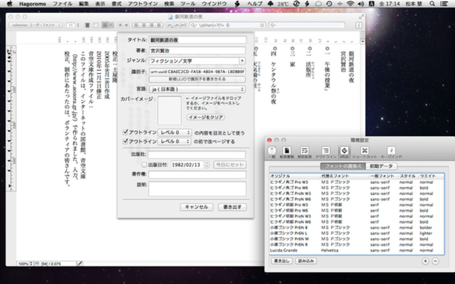The width and height of the screenshot is (455, 284).
Task: Click the info button in the document toolbar
Action: tap(359, 25)
